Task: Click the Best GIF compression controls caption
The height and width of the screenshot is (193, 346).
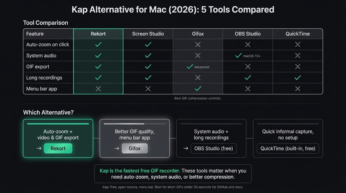Action: click(198, 98)
